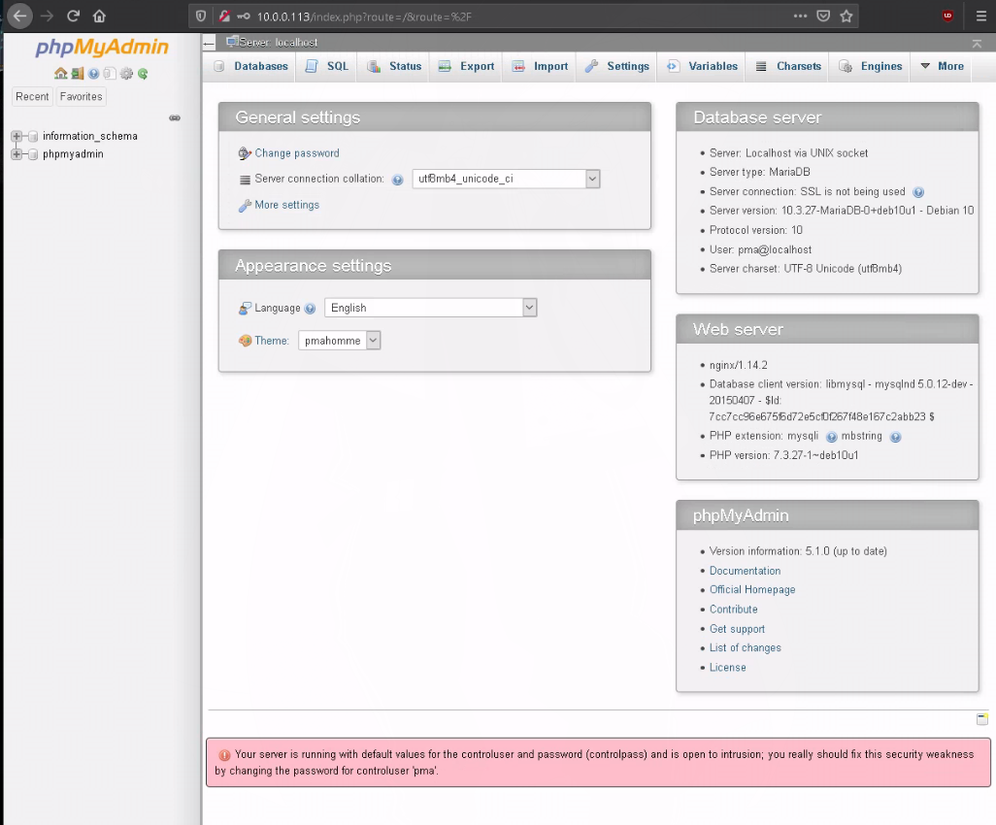Open the browser hamburger menu
The height and width of the screenshot is (825, 996).
(x=980, y=16)
